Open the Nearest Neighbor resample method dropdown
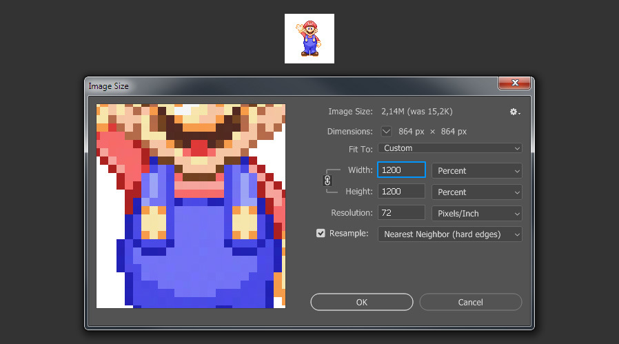Screen dimensions: 619x344 450,234
